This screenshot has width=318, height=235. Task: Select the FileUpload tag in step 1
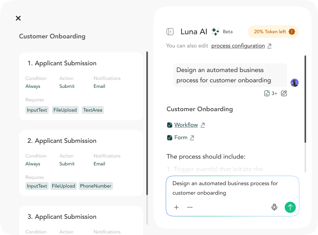[65, 110]
